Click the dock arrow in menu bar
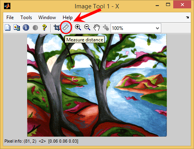This screenshot has width=194, height=149. 188,17
